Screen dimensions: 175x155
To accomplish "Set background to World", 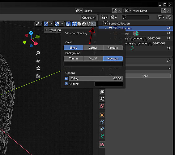I will click(93, 59).
